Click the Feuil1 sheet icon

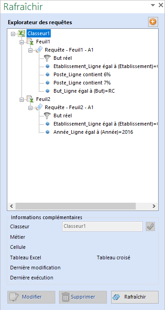click(x=30, y=42)
